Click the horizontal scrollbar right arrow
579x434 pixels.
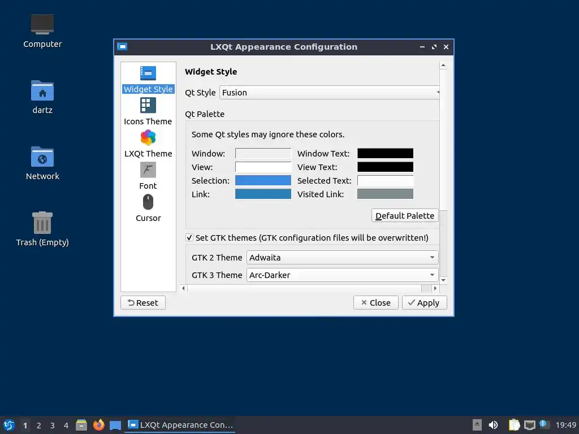[x=435, y=288]
